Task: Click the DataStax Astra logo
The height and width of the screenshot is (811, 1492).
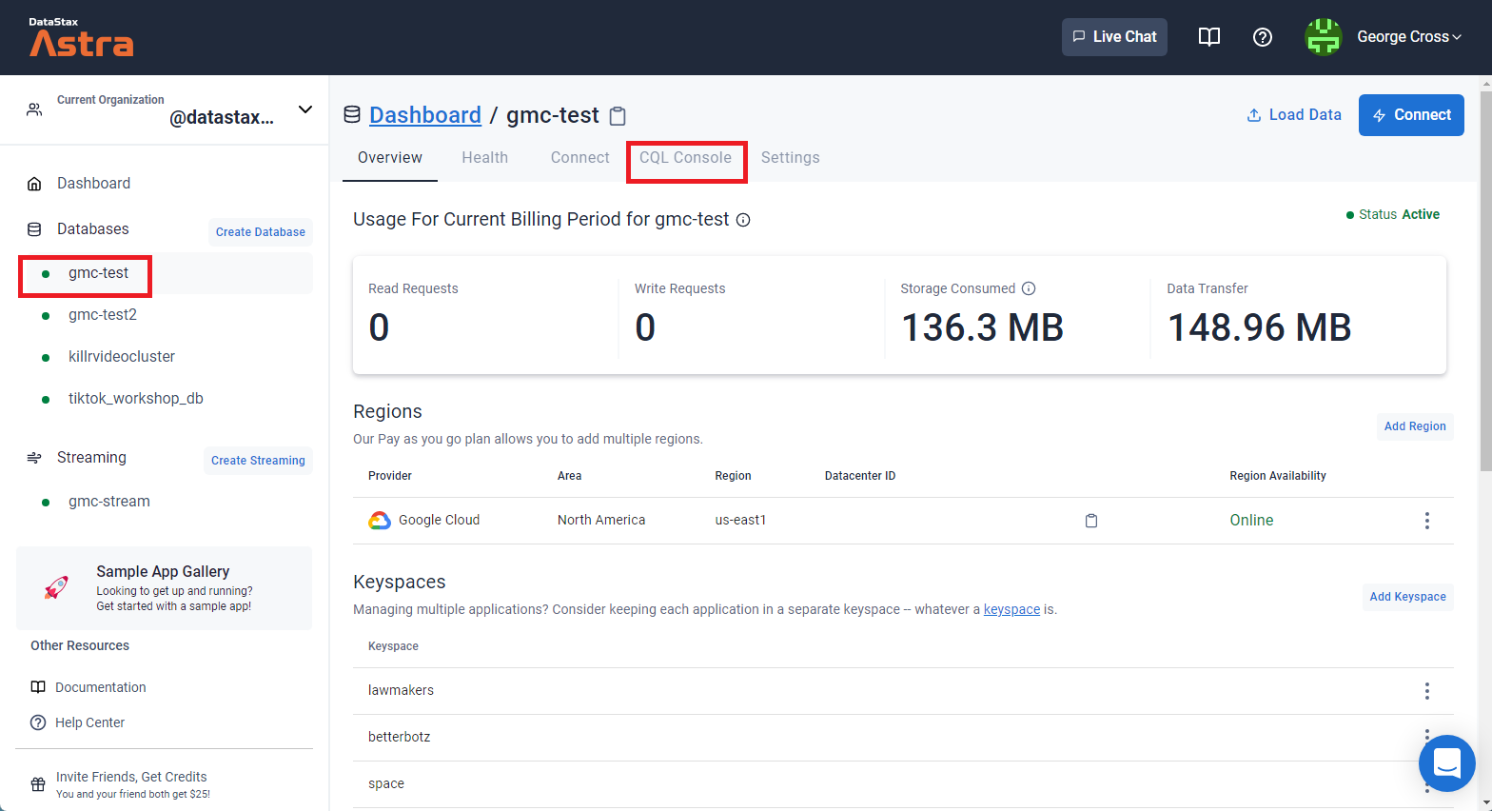Action: (81, 37)
